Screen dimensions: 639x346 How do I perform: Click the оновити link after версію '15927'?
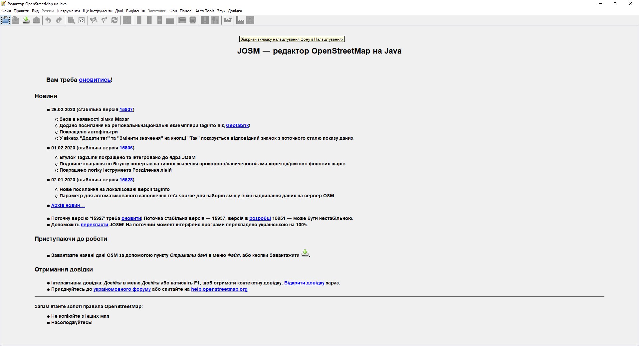click(x=131, y=218)
